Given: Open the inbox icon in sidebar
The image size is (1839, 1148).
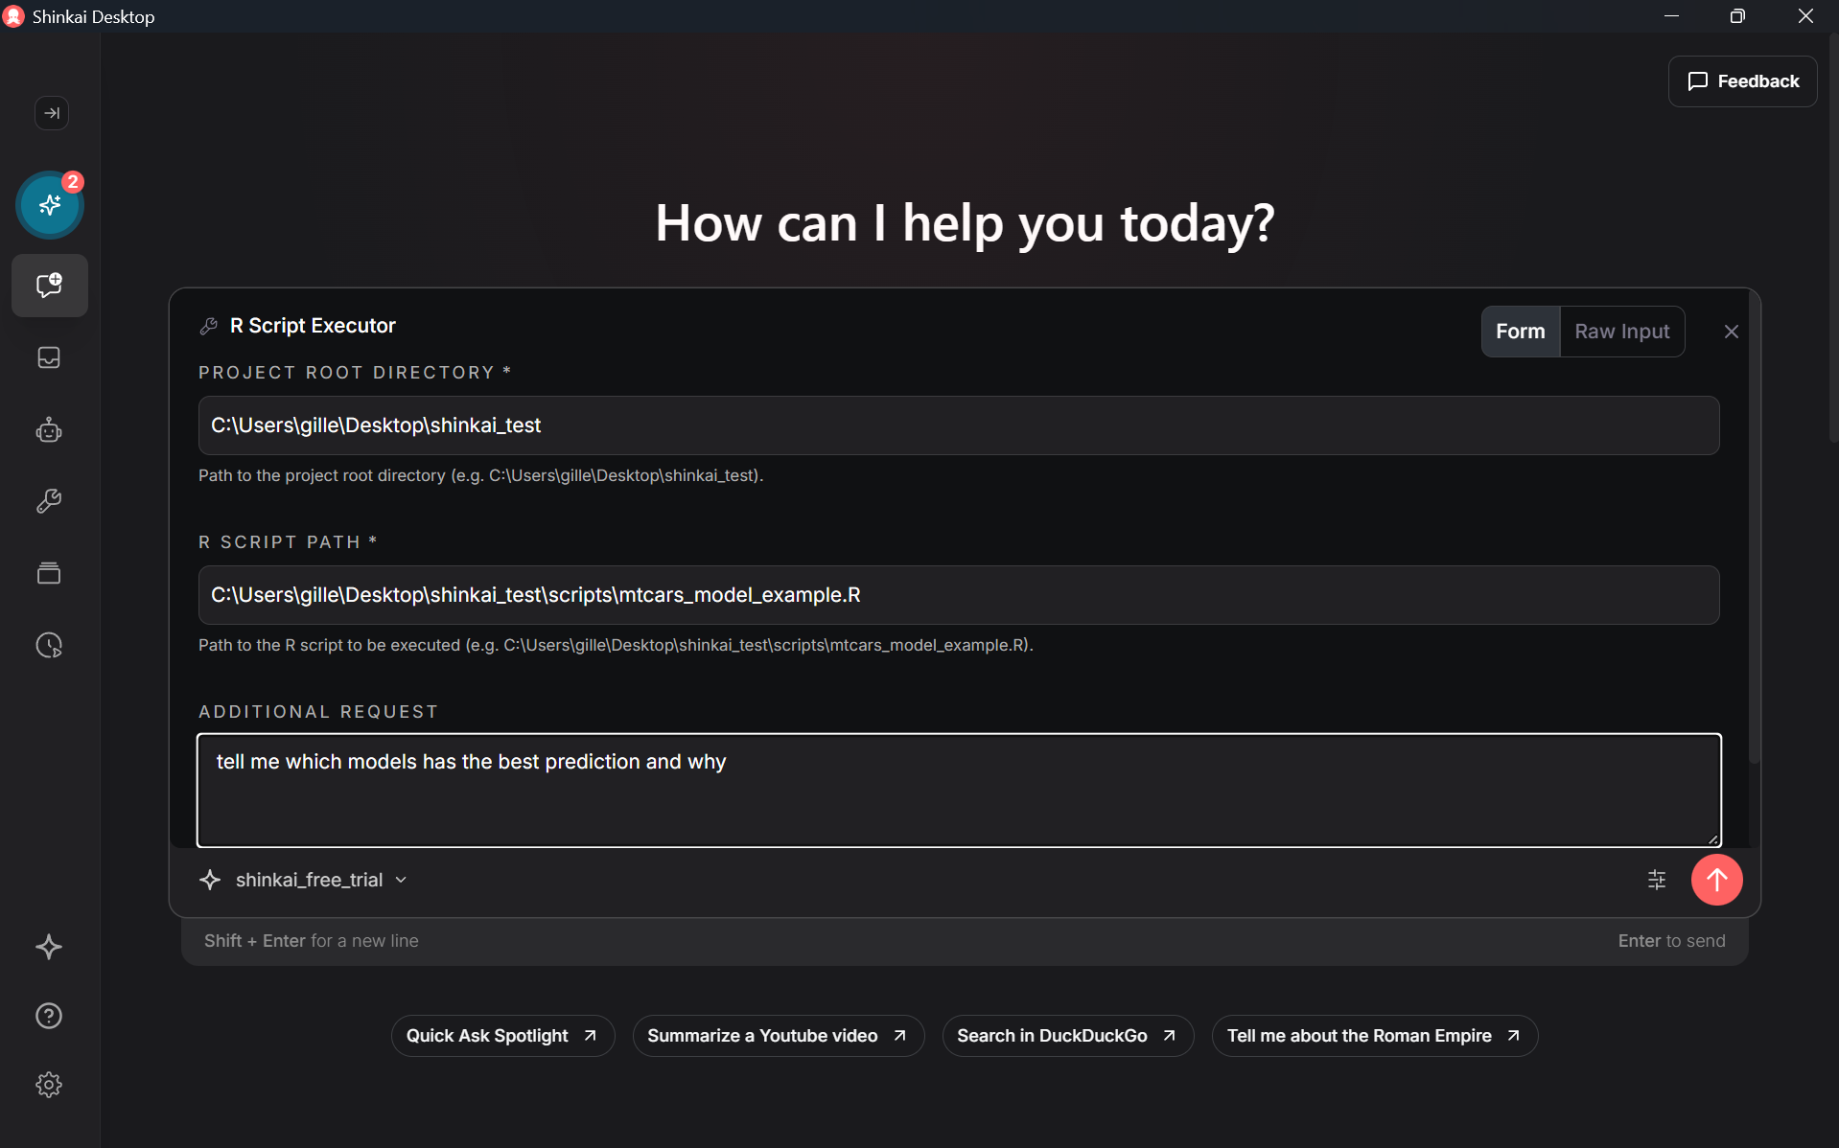Looking at the screenshot, I should [x=49, y=357].
